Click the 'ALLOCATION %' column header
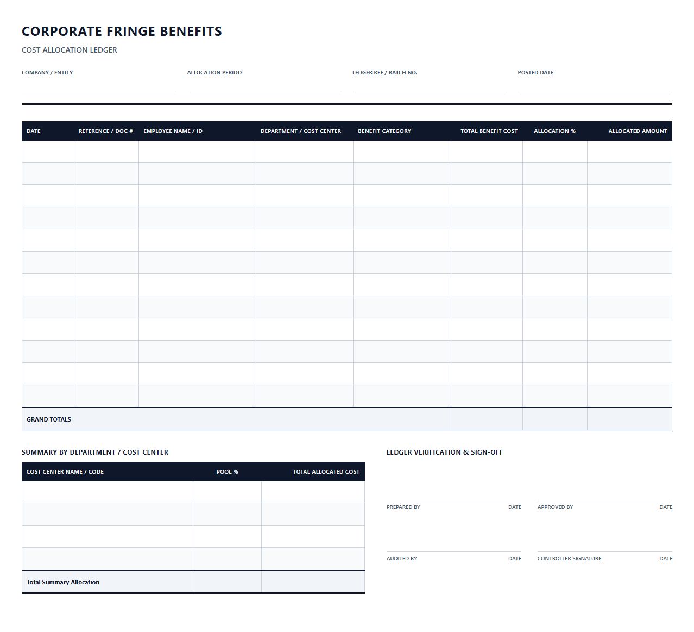This screenshot has width=694, height=632. (x=554, y=131)
